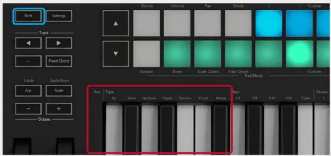Click the Pad Mode label text
This screenshot has height=156, width=331.
coord(254,76)
